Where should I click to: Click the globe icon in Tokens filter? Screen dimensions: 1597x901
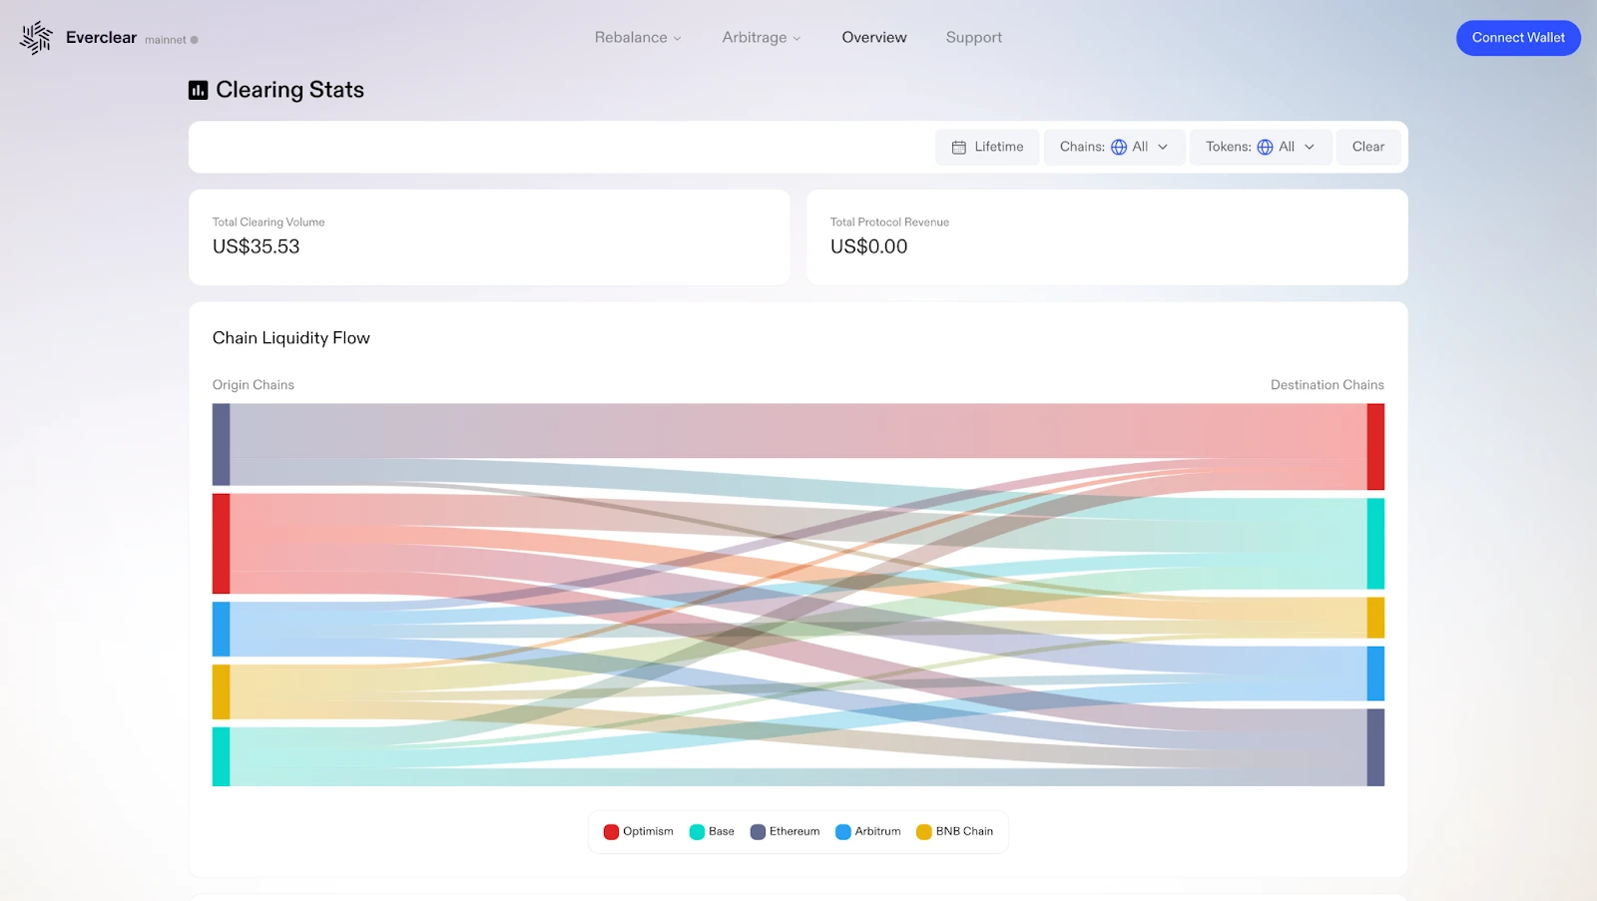1265,148
